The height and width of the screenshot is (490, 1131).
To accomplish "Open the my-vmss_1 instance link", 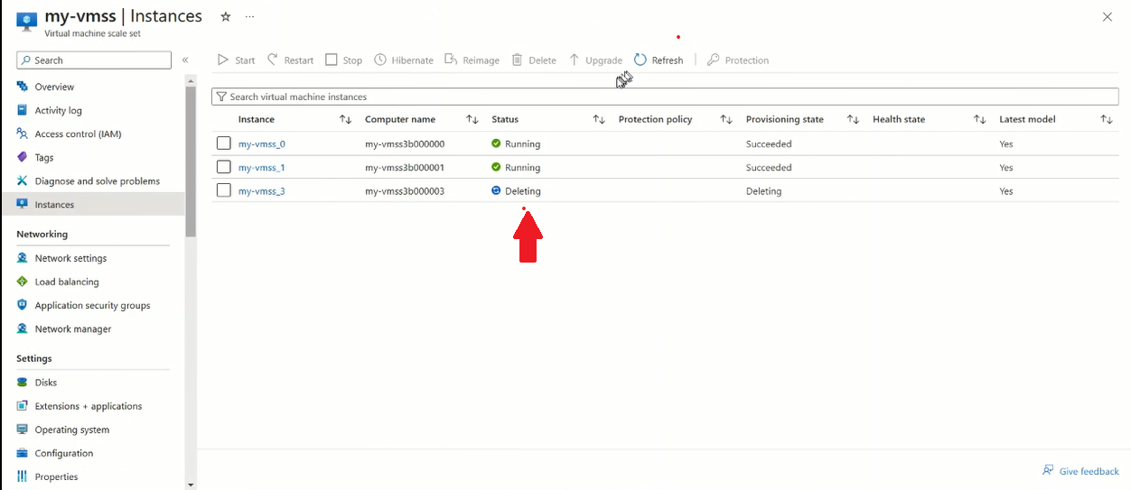I will 262,168.
